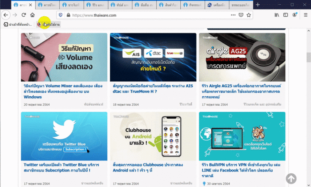311x187 pixels.
Task: Go back to the previous page
Action: point(6,15)
